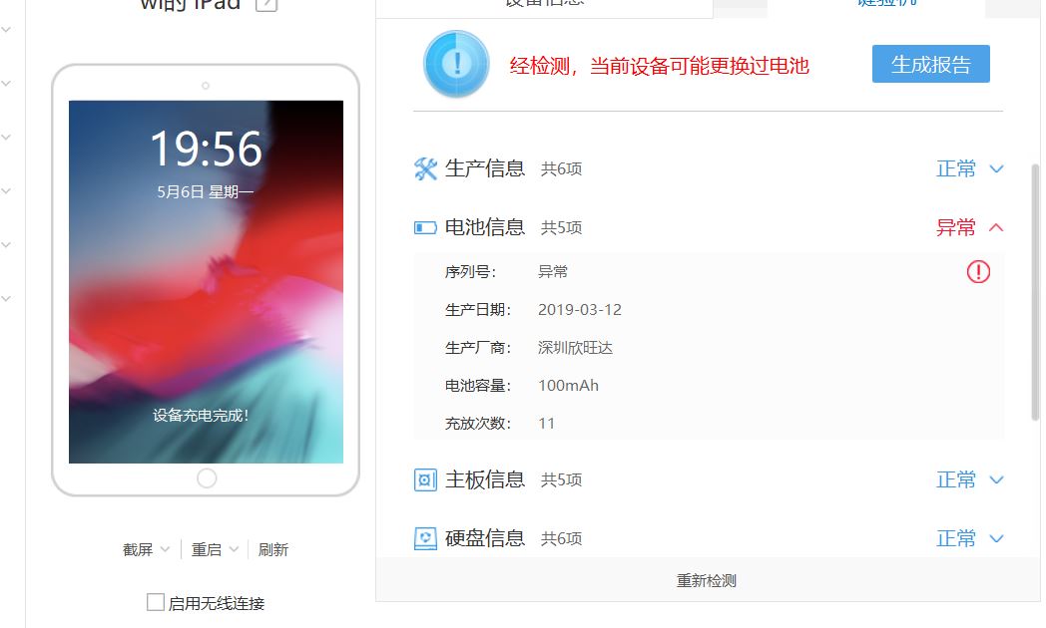Click the 生产信息 tools icon
1046x628 pixels.
click(425, 168)
